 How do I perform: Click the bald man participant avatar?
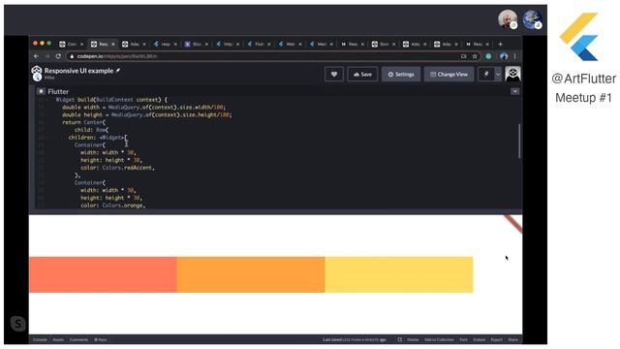coord(508,19)
